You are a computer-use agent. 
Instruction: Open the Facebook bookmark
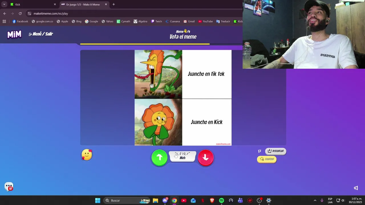(20, 21)
